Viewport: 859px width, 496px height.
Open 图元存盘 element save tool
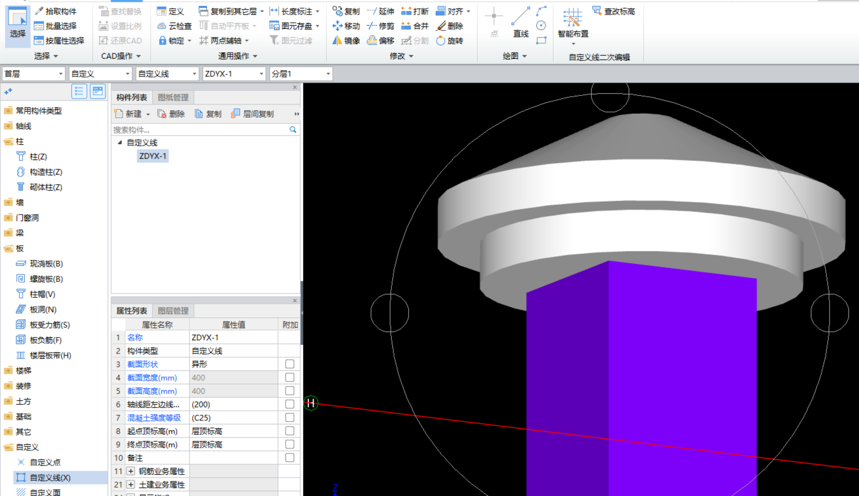click(291, 26)
